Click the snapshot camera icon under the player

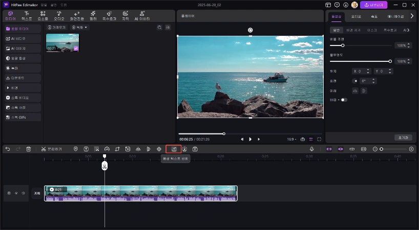[x=303, y=139]
